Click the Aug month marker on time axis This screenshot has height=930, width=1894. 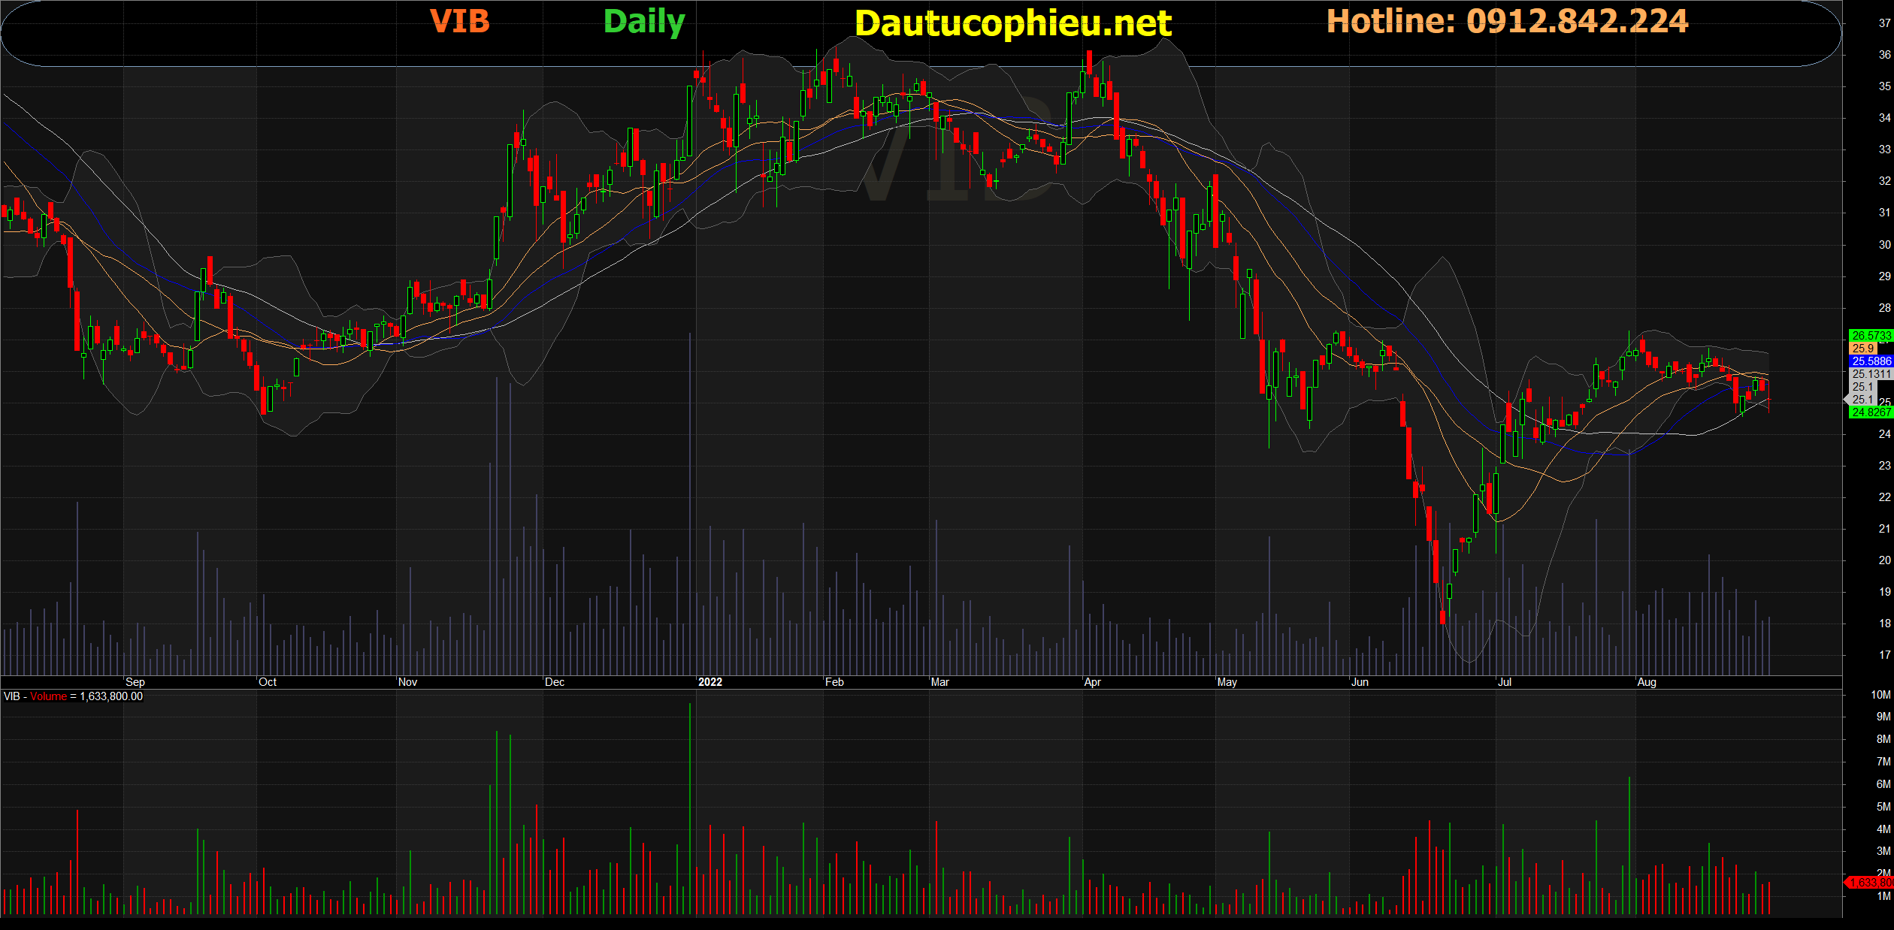pyautogui.click(x=1646, y=682)
